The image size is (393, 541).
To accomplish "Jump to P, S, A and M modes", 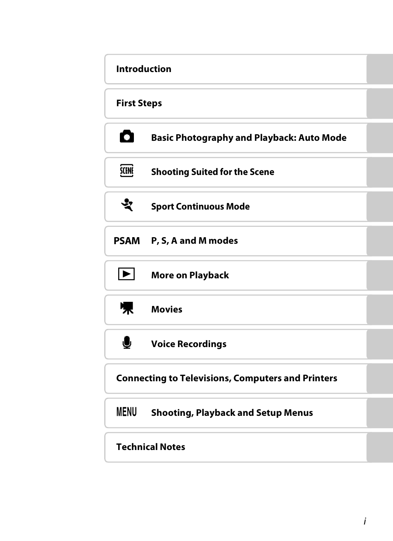I will pos(194,241).
